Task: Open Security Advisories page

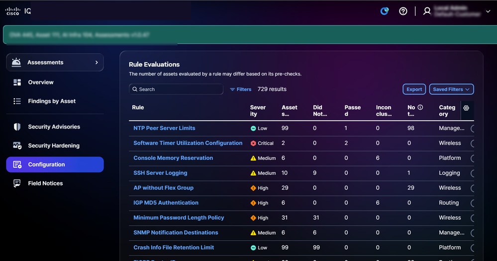Action: click(x=54, y=127)
